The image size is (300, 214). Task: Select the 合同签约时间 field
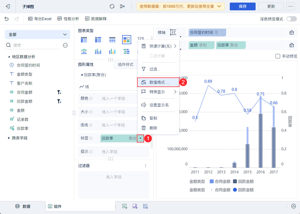(28, 65)
